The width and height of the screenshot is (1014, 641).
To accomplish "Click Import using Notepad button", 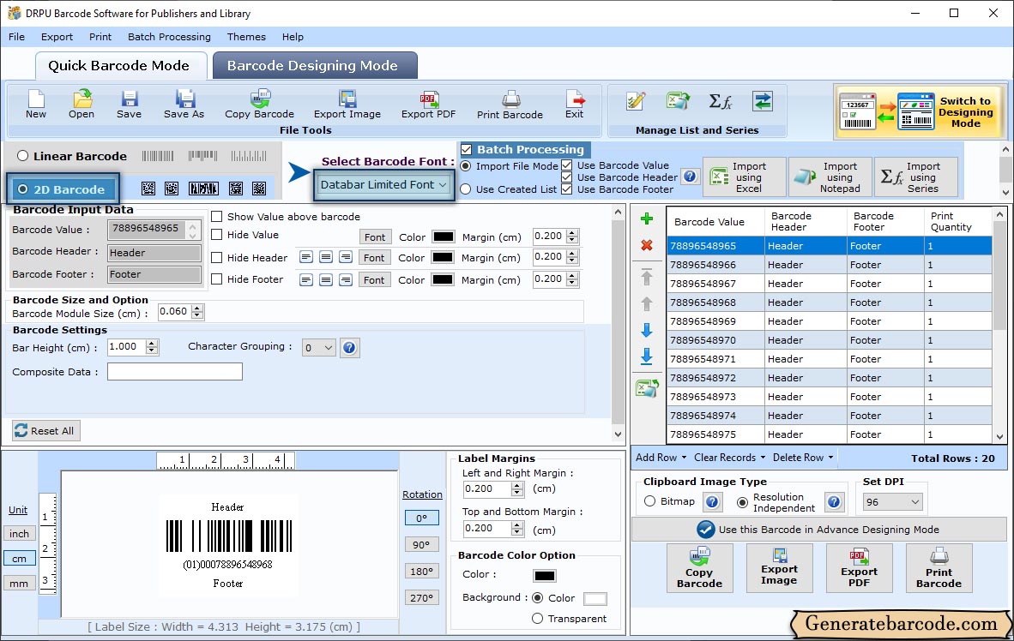I will [830, 177].
